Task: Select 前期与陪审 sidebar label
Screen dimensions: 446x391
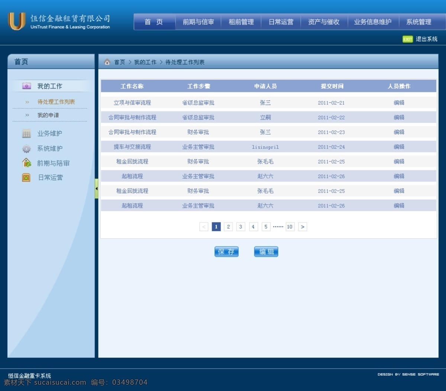Action: point(53,163)
